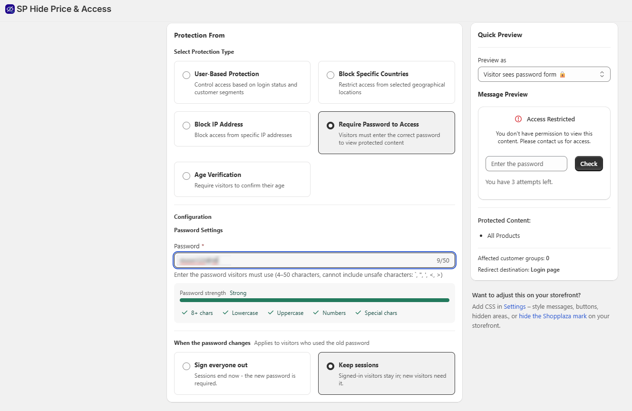Click the Enter the password preview field

coord(526,164)
